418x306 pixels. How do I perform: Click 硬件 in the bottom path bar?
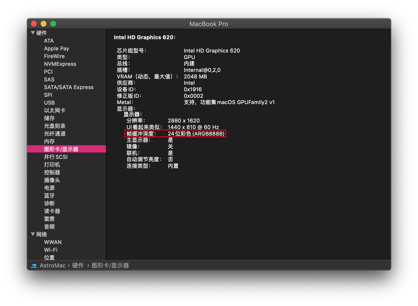click(x=78, y=265)
